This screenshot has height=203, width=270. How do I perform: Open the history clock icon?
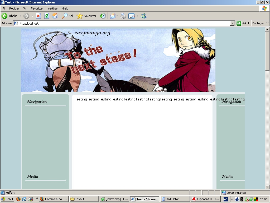point(103,16)
